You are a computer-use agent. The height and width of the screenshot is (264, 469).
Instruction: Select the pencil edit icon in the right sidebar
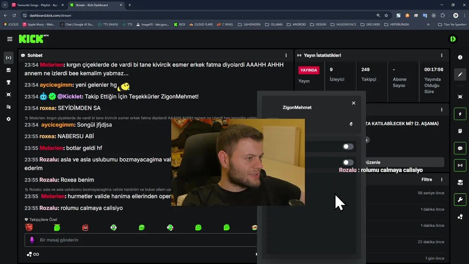tap(460, 74)
